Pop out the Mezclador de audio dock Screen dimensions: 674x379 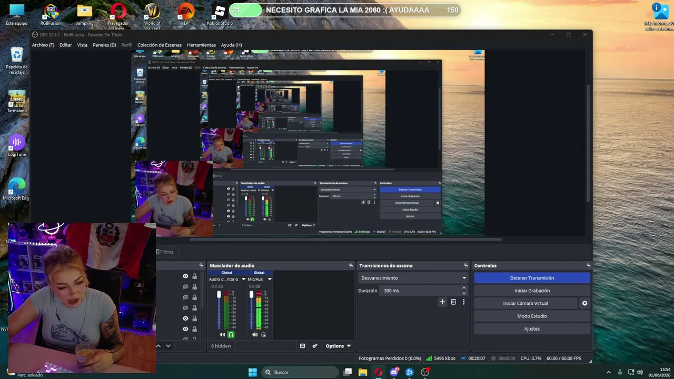point(351,265)
